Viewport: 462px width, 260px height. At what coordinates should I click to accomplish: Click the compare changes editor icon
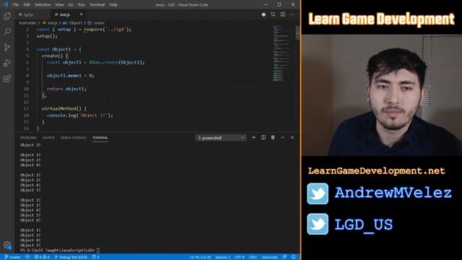[273, 14]
